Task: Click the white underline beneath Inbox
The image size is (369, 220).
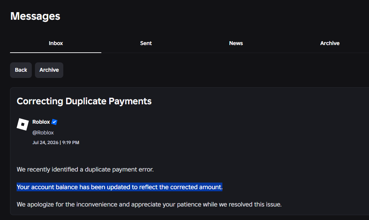Action: pyautogui.click(x=56, y=53)
